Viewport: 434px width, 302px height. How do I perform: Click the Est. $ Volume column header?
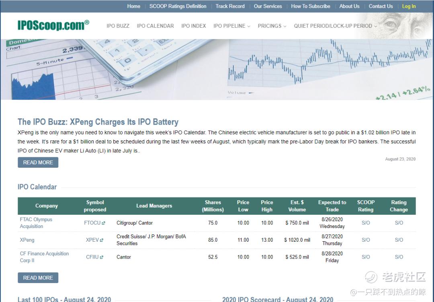click(297, 206)
